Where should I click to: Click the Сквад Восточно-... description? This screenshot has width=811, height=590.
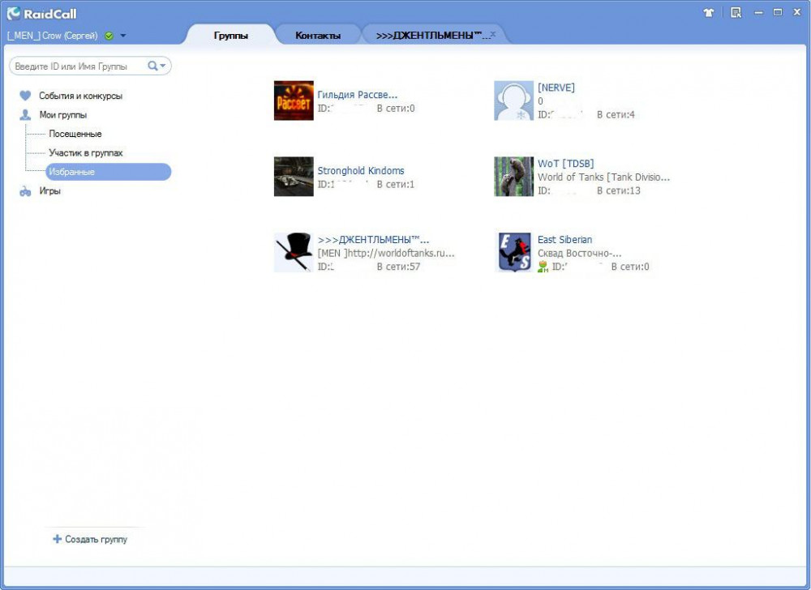[x=579, y=253]
